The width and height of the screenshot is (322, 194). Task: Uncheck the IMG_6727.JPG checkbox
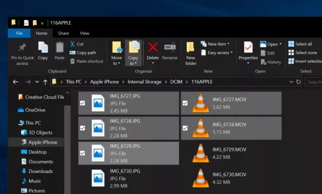pos(83,103)
